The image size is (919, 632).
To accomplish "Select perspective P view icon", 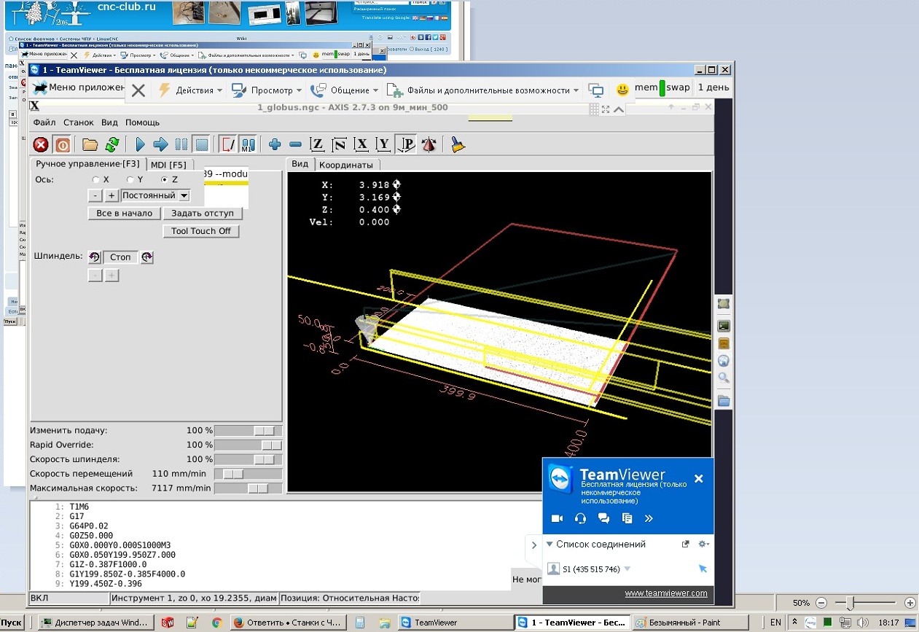I will click(x=405, y=144).
